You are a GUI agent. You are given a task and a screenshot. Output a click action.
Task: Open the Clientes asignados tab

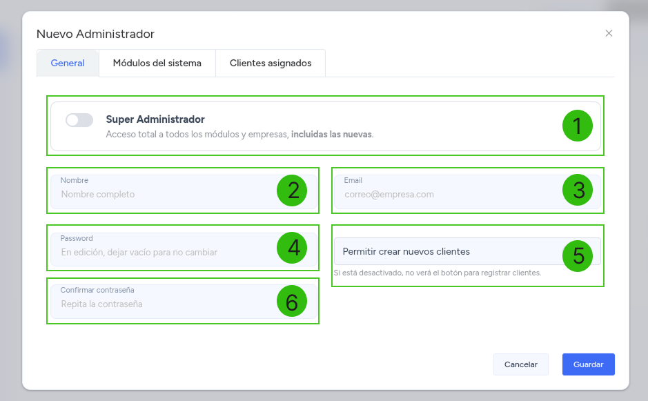(x=271, y=63)
